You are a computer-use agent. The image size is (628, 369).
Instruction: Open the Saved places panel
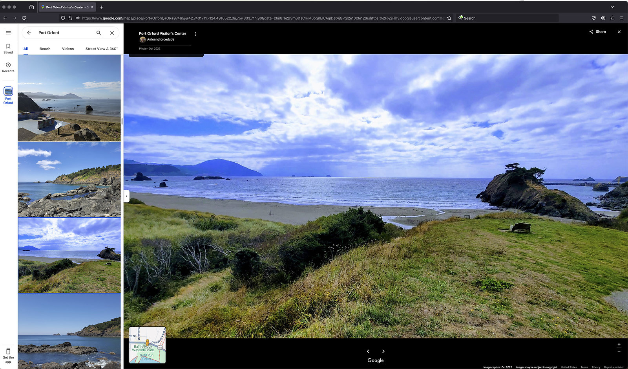click(8, 48)
